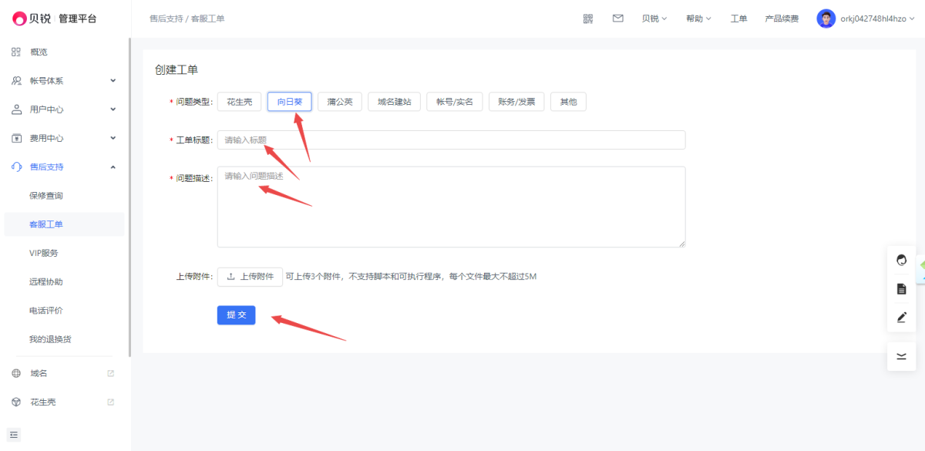Click username orkj042748hl4hzo
This screenshot has height=451, width=925.
coord(873,19)
